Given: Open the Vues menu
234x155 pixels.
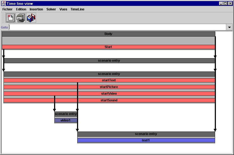Looking at the screenshot, I should coord(63,9).
